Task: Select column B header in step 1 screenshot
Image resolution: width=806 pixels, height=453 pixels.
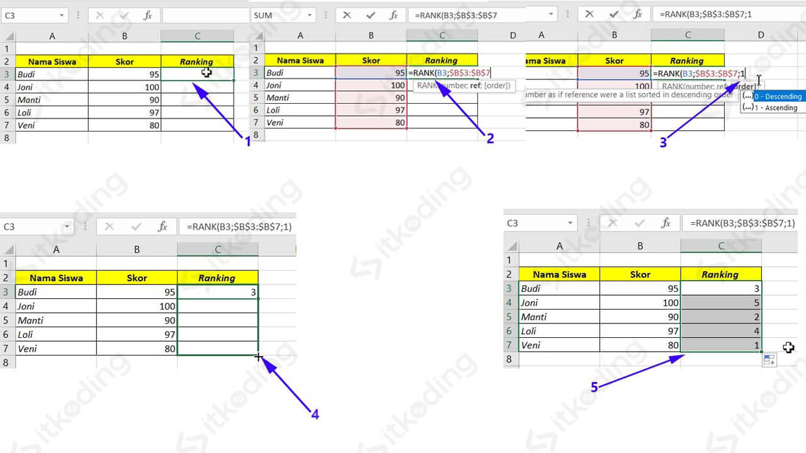Action: tap(125, 36)
